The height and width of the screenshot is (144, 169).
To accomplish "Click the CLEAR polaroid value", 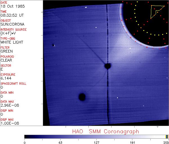I will pos(6,60).
